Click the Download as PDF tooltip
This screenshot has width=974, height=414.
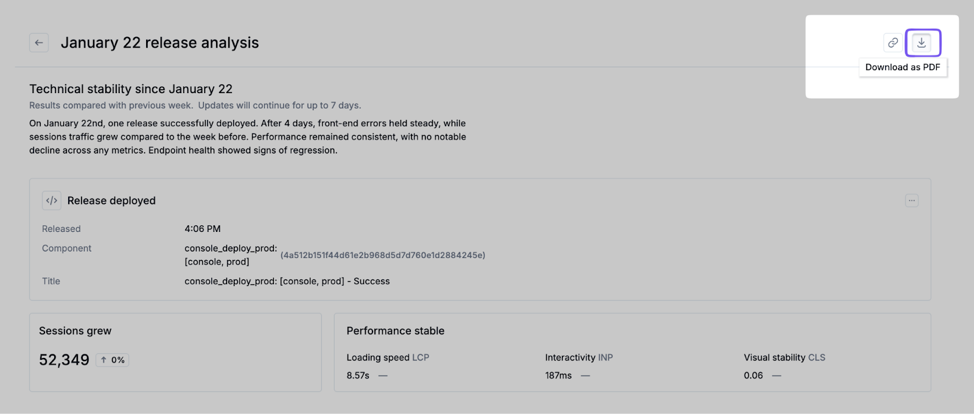(x=903, y=67)
